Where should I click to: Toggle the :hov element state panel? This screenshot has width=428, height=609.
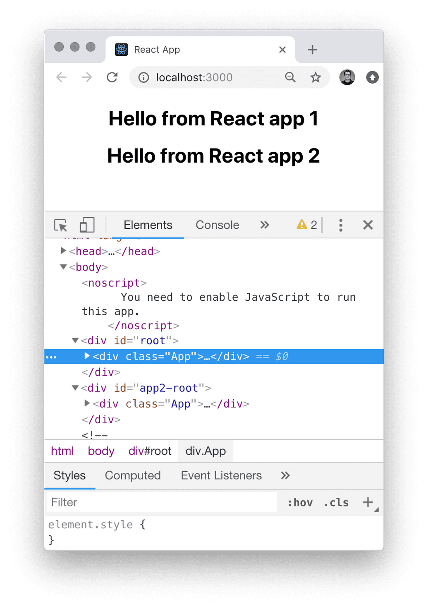(300, 503)
